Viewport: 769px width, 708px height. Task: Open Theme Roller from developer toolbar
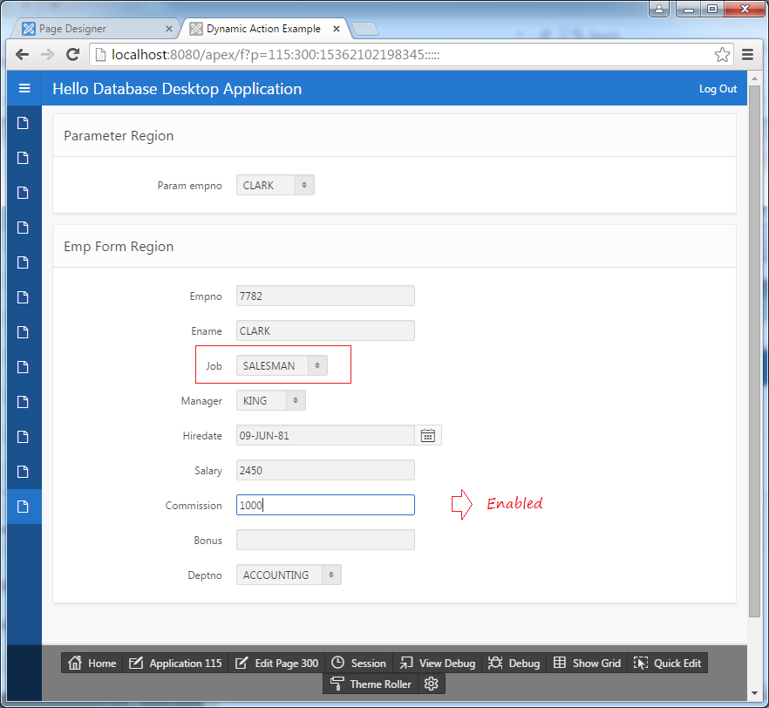click(371, 684)
